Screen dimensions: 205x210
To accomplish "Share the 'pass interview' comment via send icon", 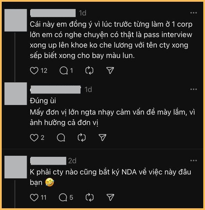I will pos(110,71).
